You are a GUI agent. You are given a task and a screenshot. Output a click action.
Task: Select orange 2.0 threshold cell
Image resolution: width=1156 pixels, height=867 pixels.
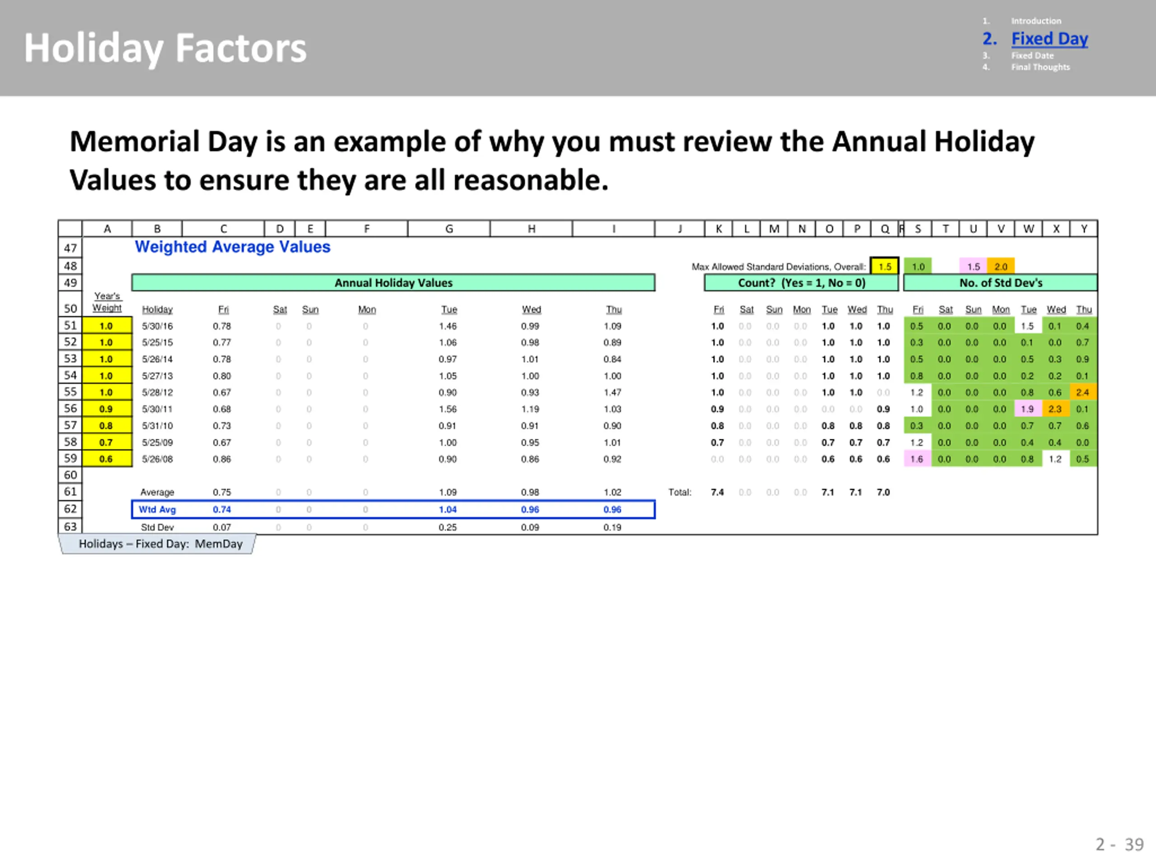pos(1000,266)
